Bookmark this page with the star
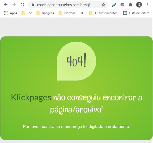This screenshot has width=153, height=143. coord(103,5)
